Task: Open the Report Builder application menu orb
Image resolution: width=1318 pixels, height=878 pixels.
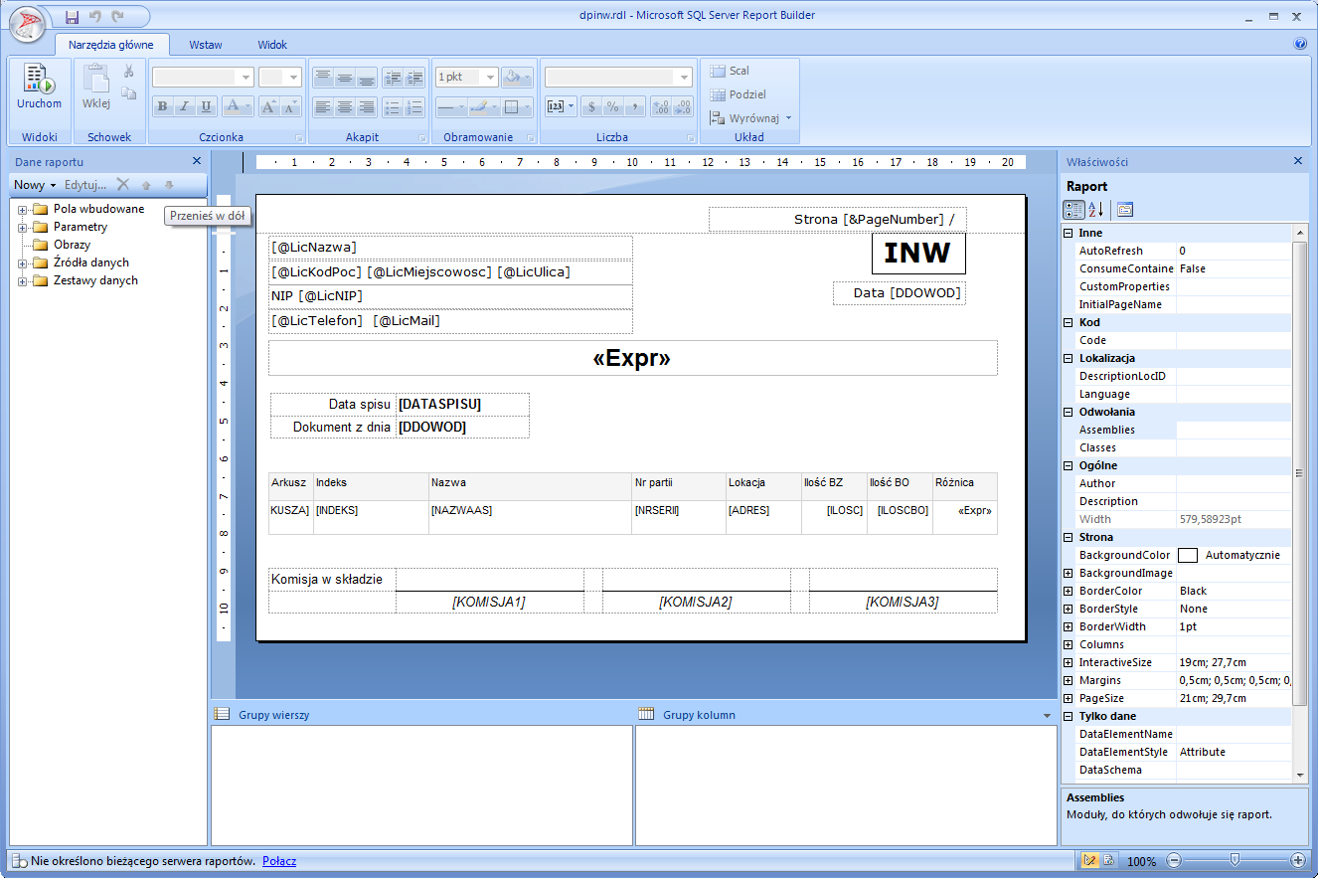Action: (x=28, y=23)
